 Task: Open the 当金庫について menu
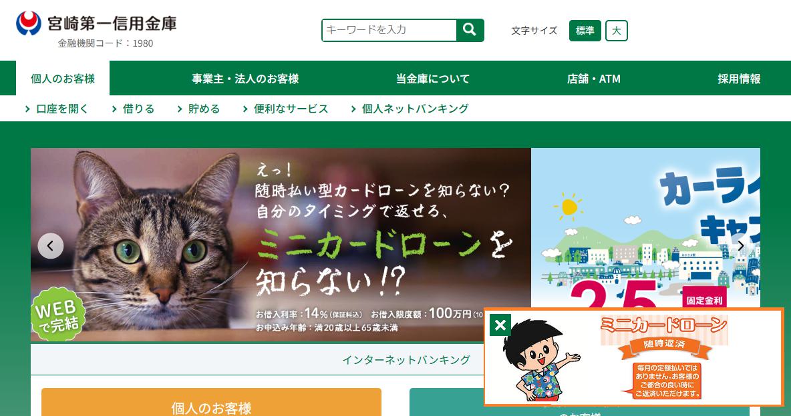433,79
